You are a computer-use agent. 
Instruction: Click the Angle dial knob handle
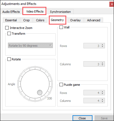pyautogui.click(x=40, y=93)
